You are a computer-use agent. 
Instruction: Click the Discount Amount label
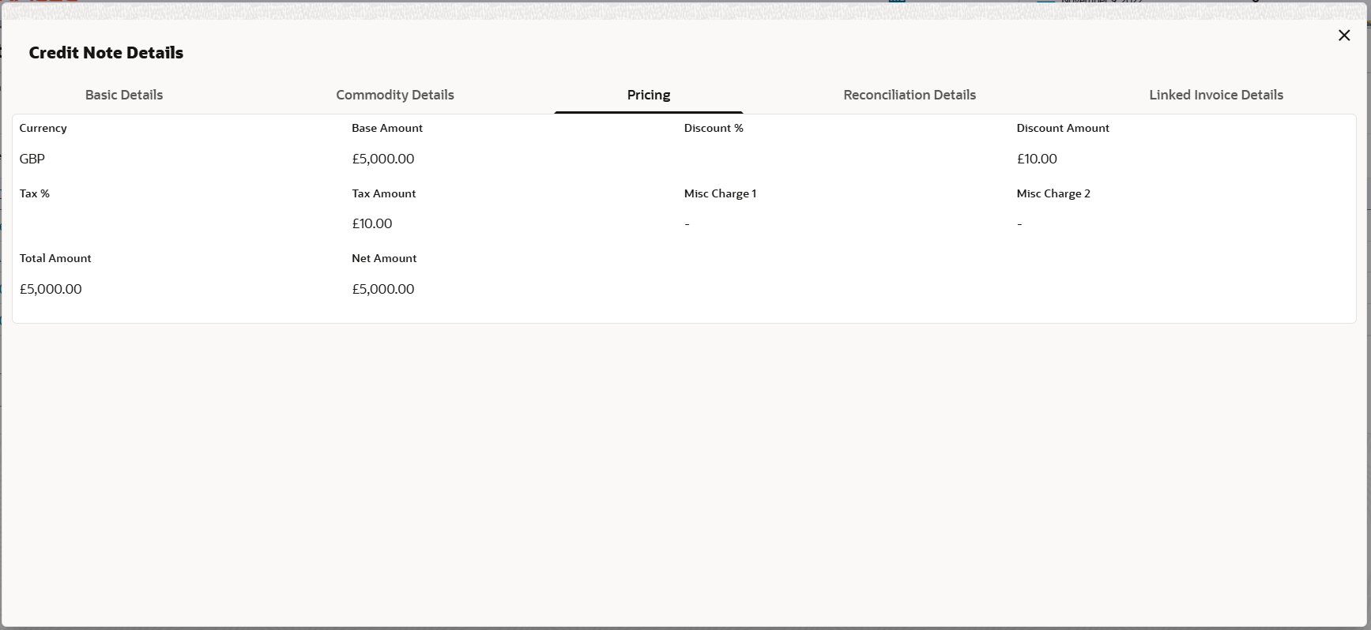point(1063,128)
